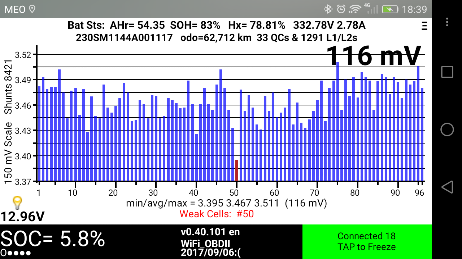462x259 pixels.
Task: Tap the red Weak Cells #50 label
Action: click(217, 214)
